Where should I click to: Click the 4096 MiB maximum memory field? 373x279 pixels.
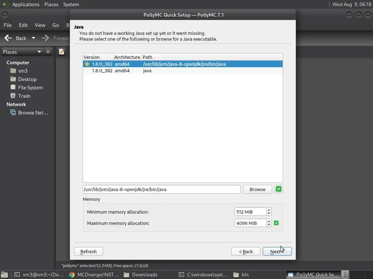tap(250, 223)
